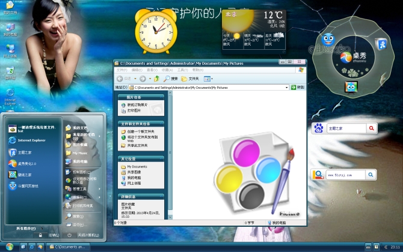Click the My Documents link in Other Places

(x=137, y=167)
